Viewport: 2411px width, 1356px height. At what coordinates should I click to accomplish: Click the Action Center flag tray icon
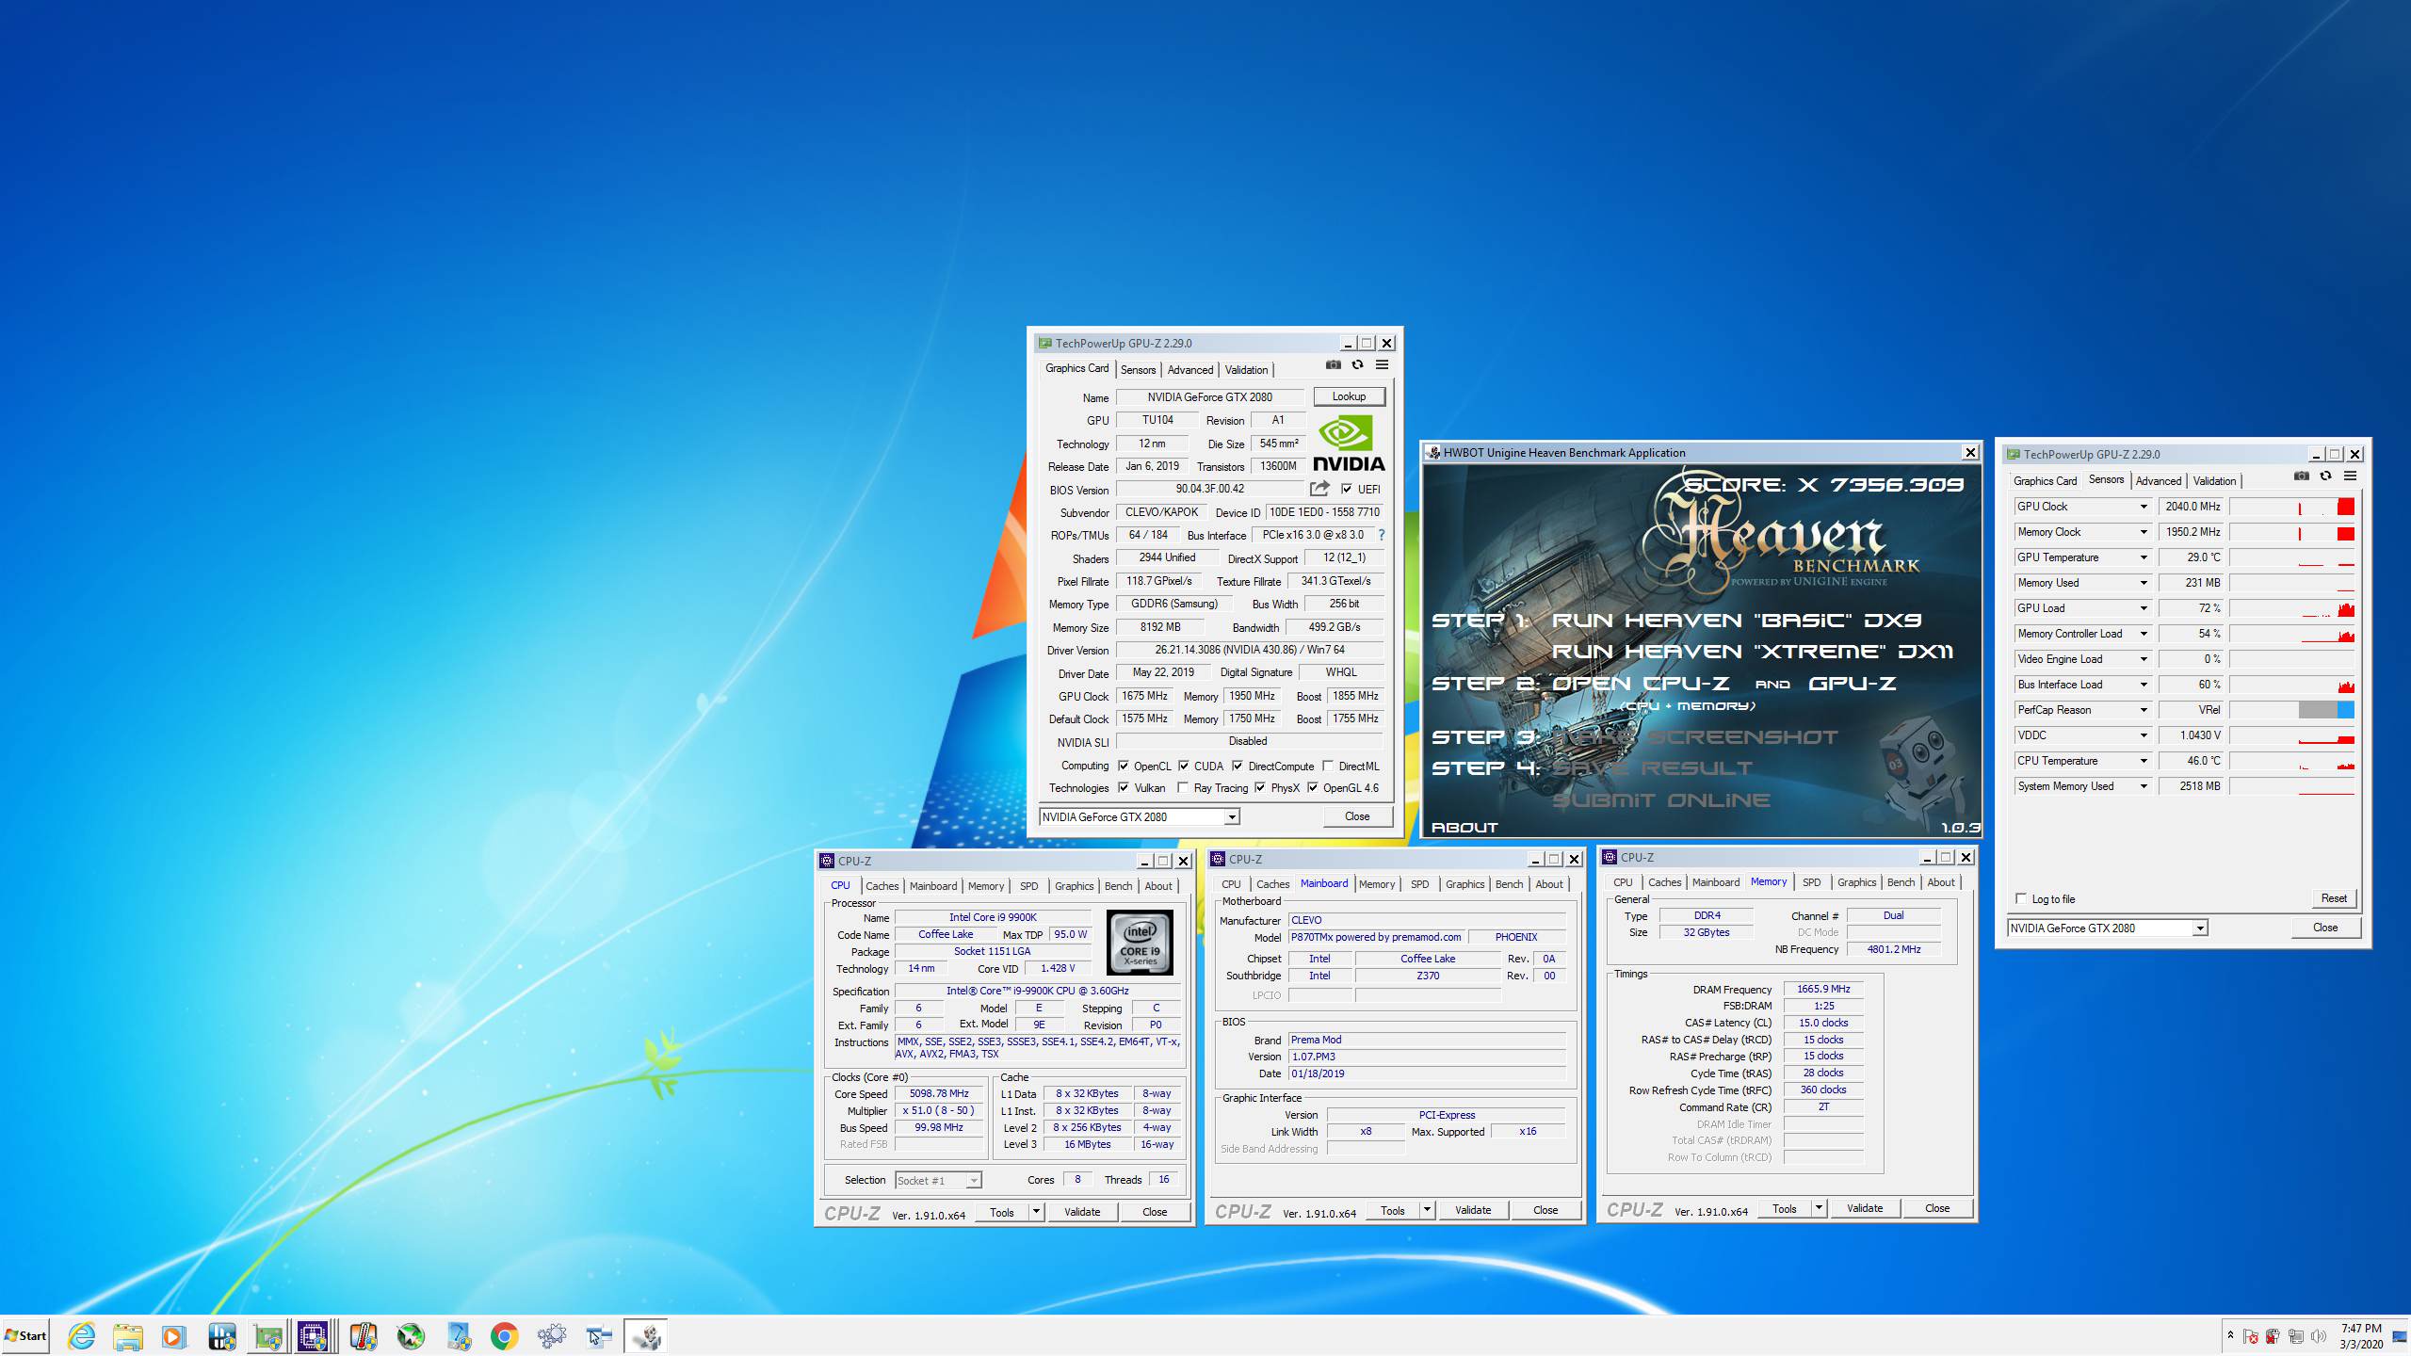pos(2251,1336)
